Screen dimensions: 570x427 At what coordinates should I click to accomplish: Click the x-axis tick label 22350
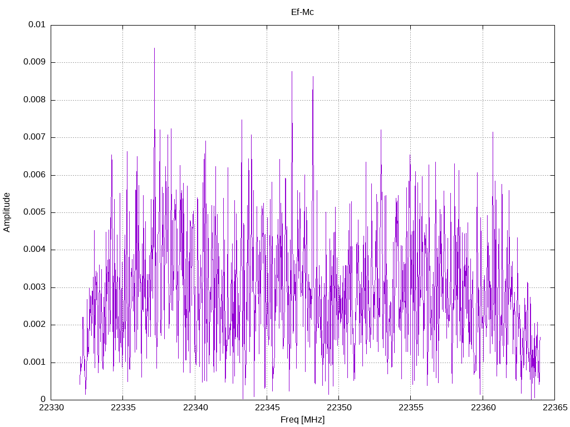point(339,408)
